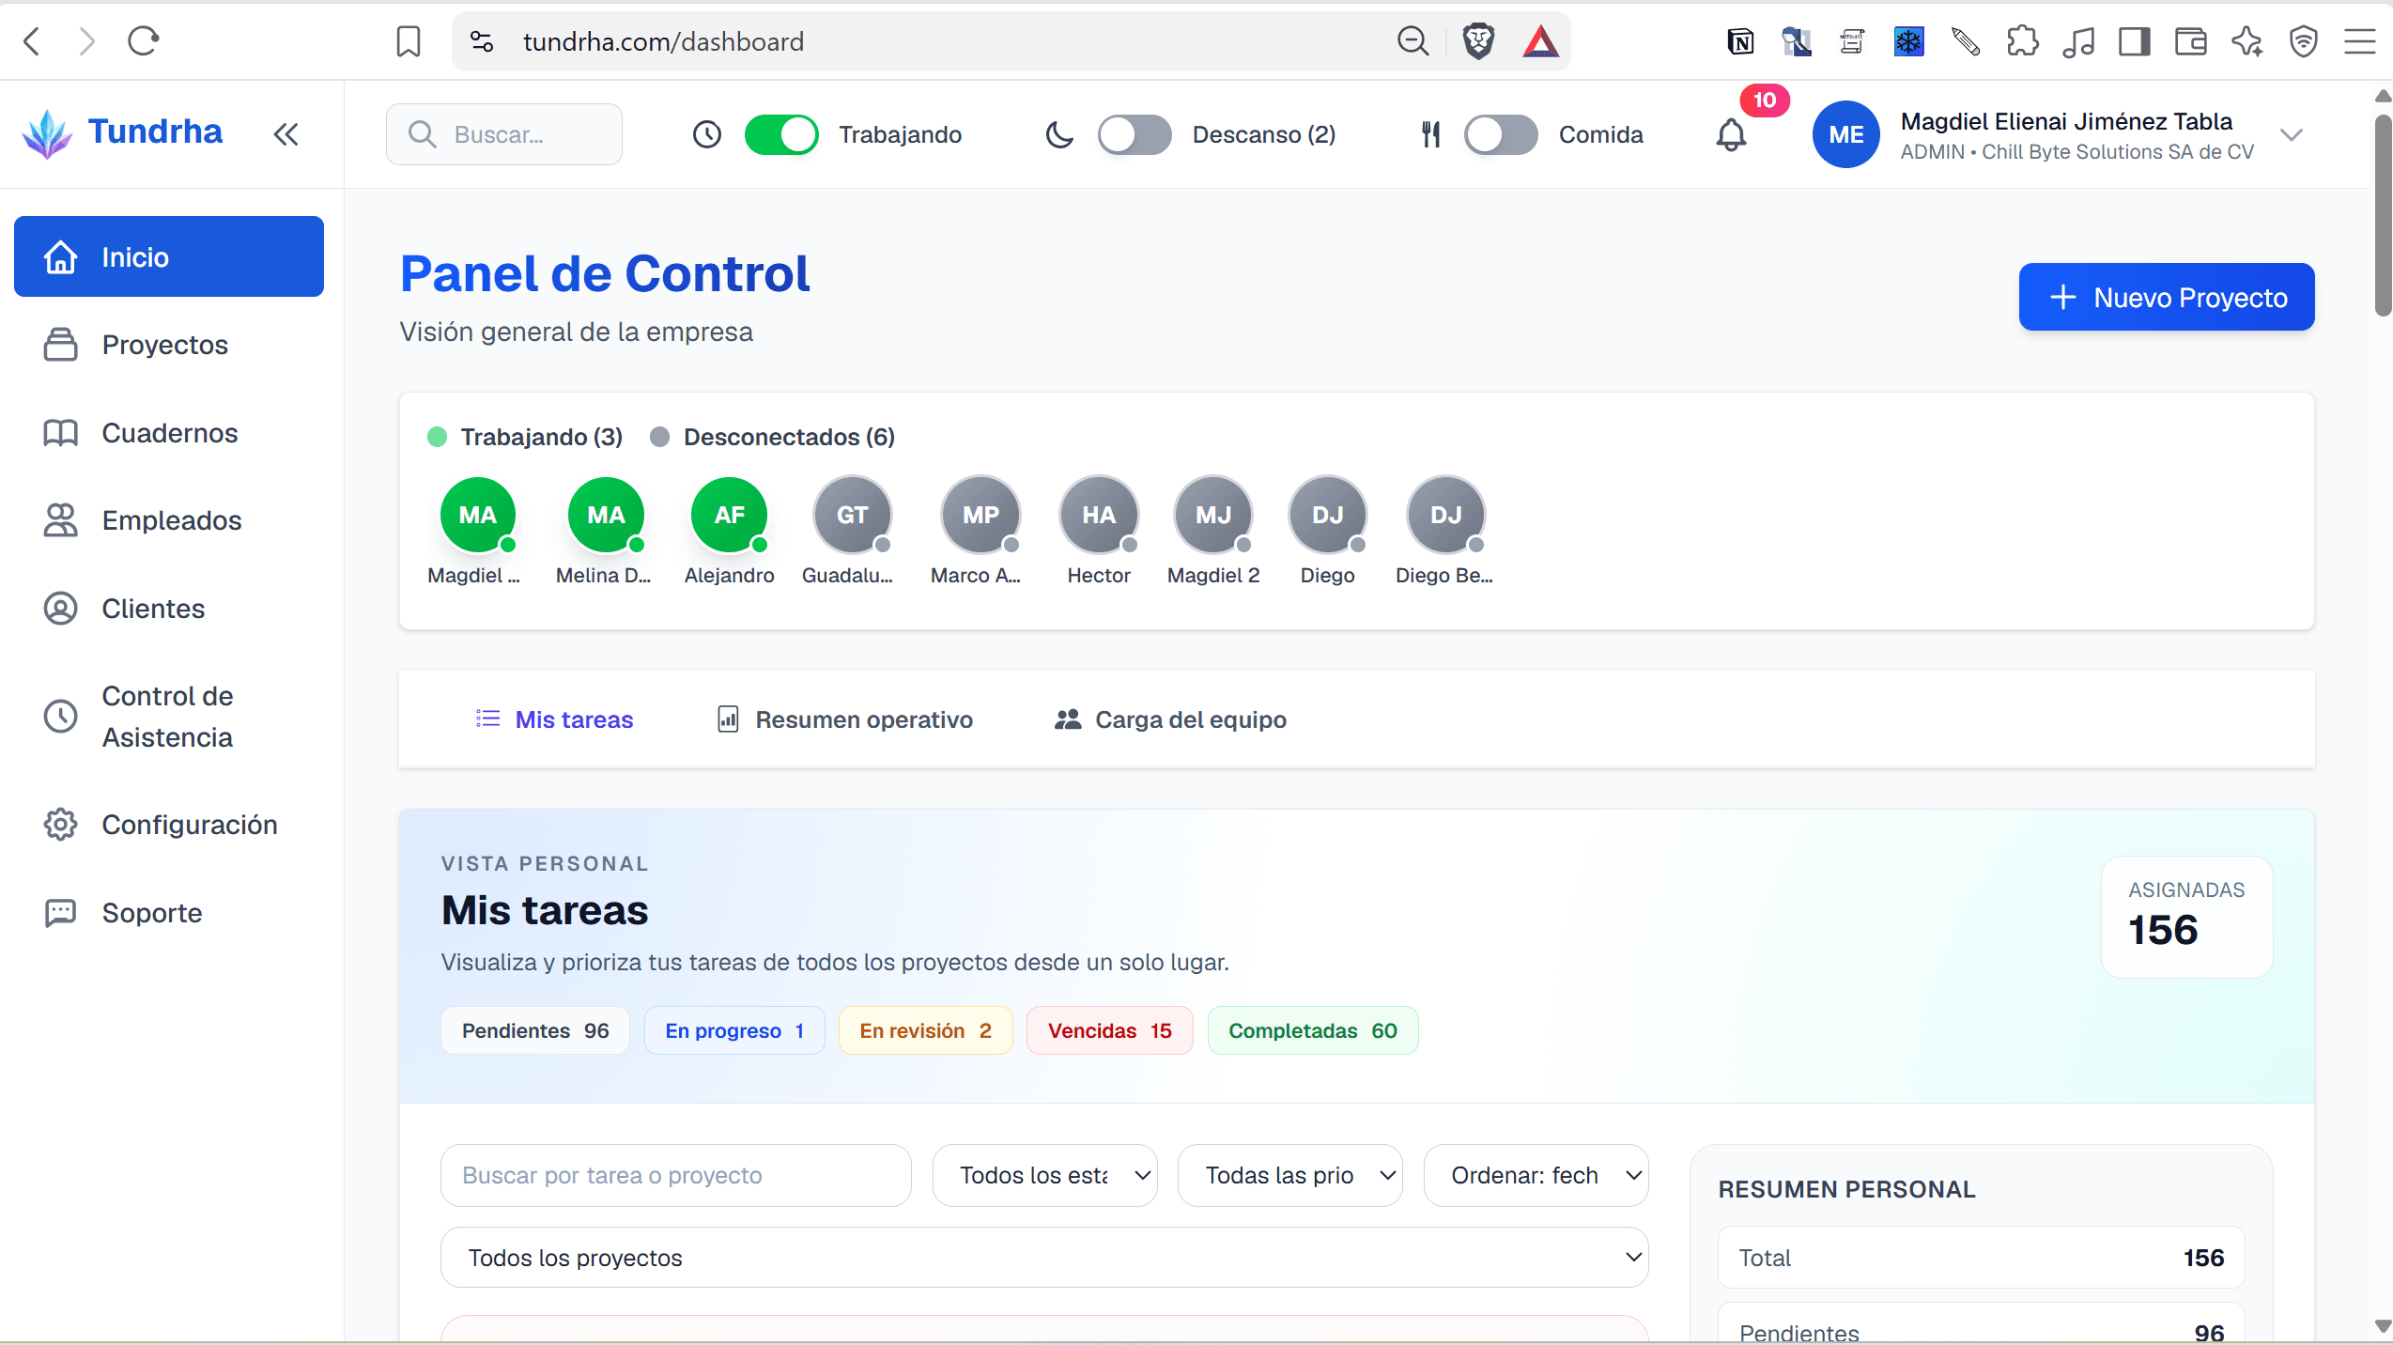The height and width of the screenshot is (1345, 2393).
Task: Open Empleados in sidebar
Action: [x=169, y=520]
